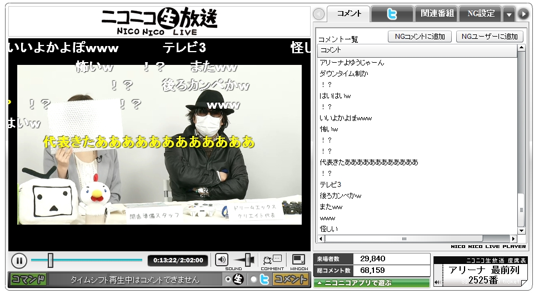539x294 pixels.
Task: Click the horizontal scrollbar thumb
Action: click(404, 239)
